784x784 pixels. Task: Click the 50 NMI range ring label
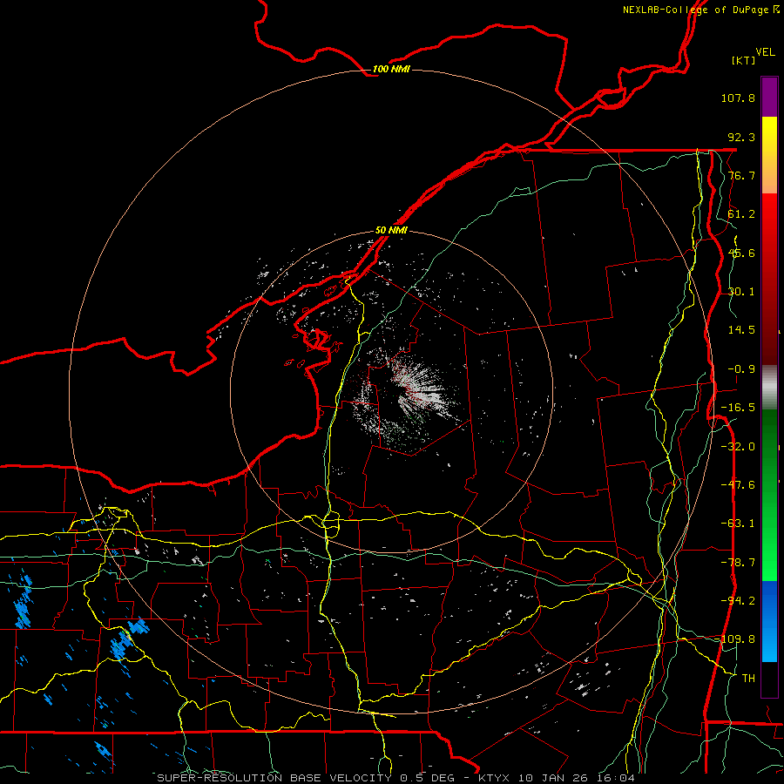[x=391, y=231]
